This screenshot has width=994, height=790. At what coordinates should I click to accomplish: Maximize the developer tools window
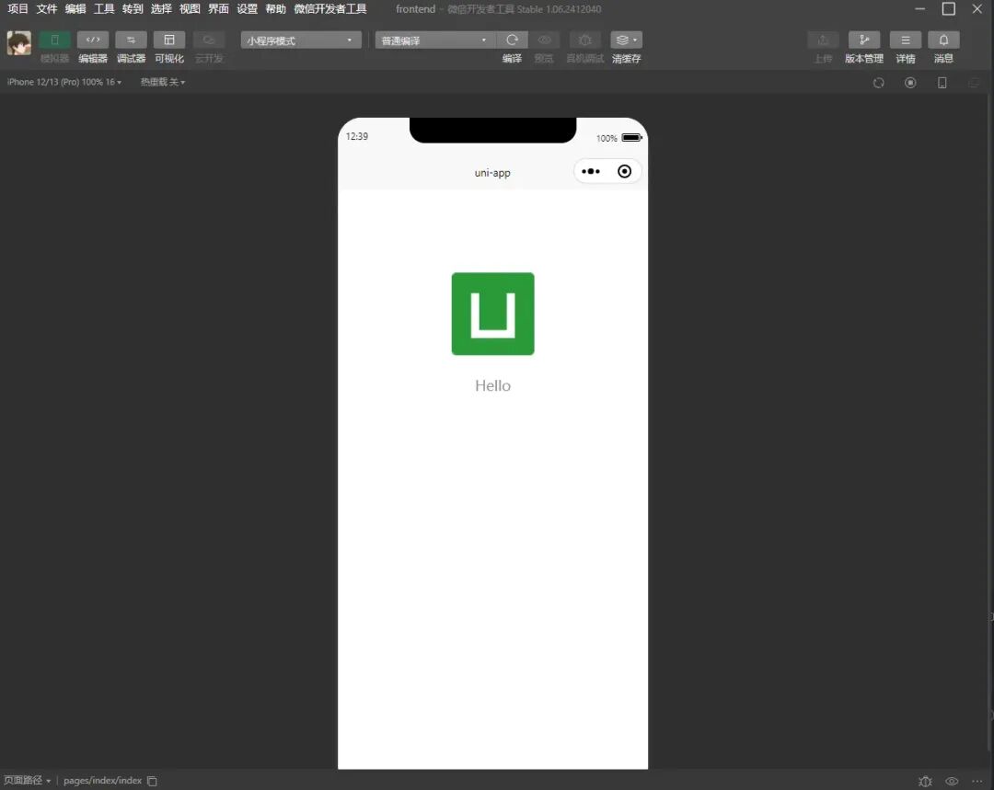tap(948, 9)
